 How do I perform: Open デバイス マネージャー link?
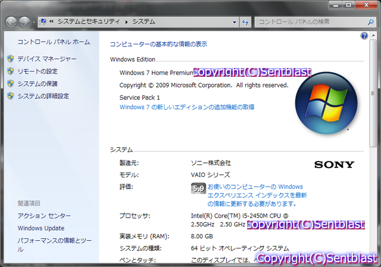[x=47, y=59]
